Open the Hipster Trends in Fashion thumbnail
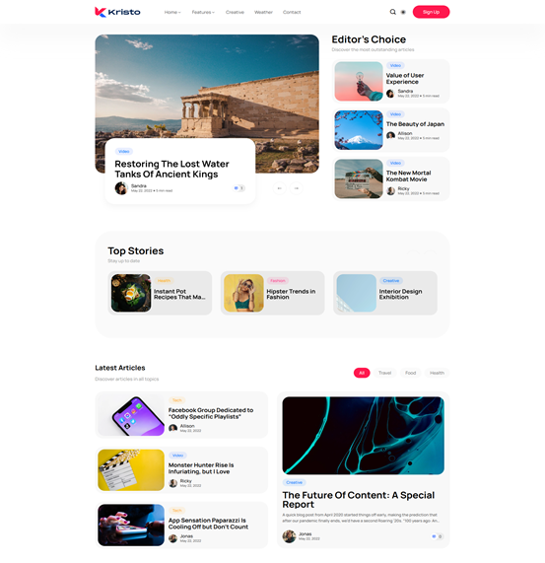This screenshot has height=563, width=545. pyautogui.click(x=244, y=293)
